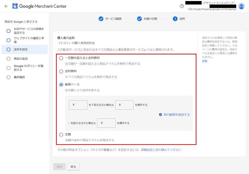Select 一定額を超えると送料無料 radio button
Image resolution: width=249 pixels, height=174 pixels.
61,58
